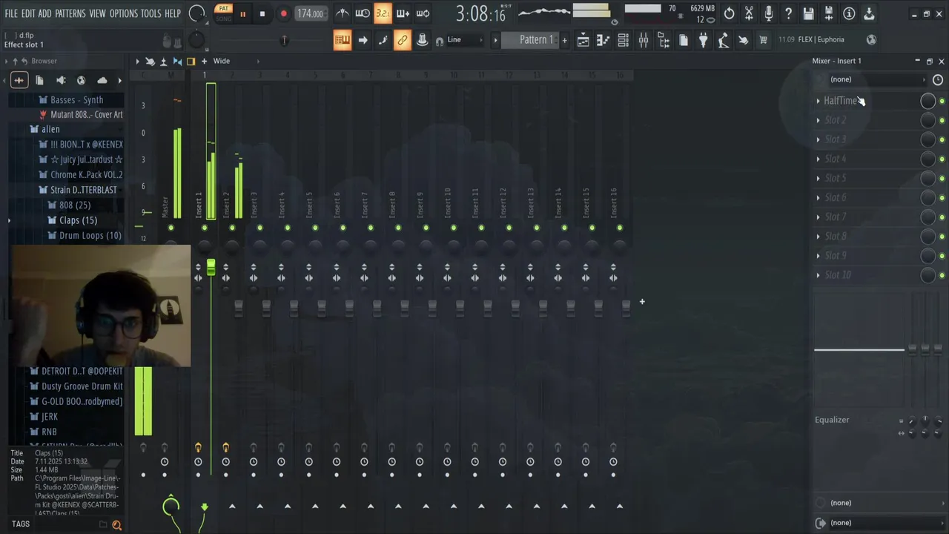Image resolution: width=949 pixels, height=534 pixels.
Task: Click the one-click recording microphone icon
Action: coord(769,13)
